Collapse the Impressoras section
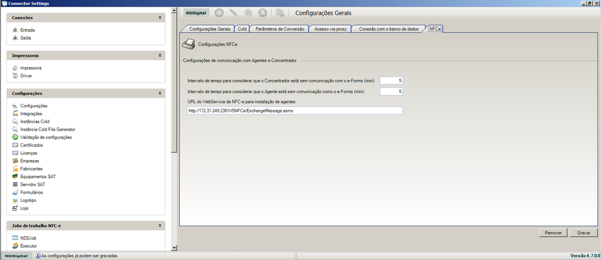 (x=159, y=56)
